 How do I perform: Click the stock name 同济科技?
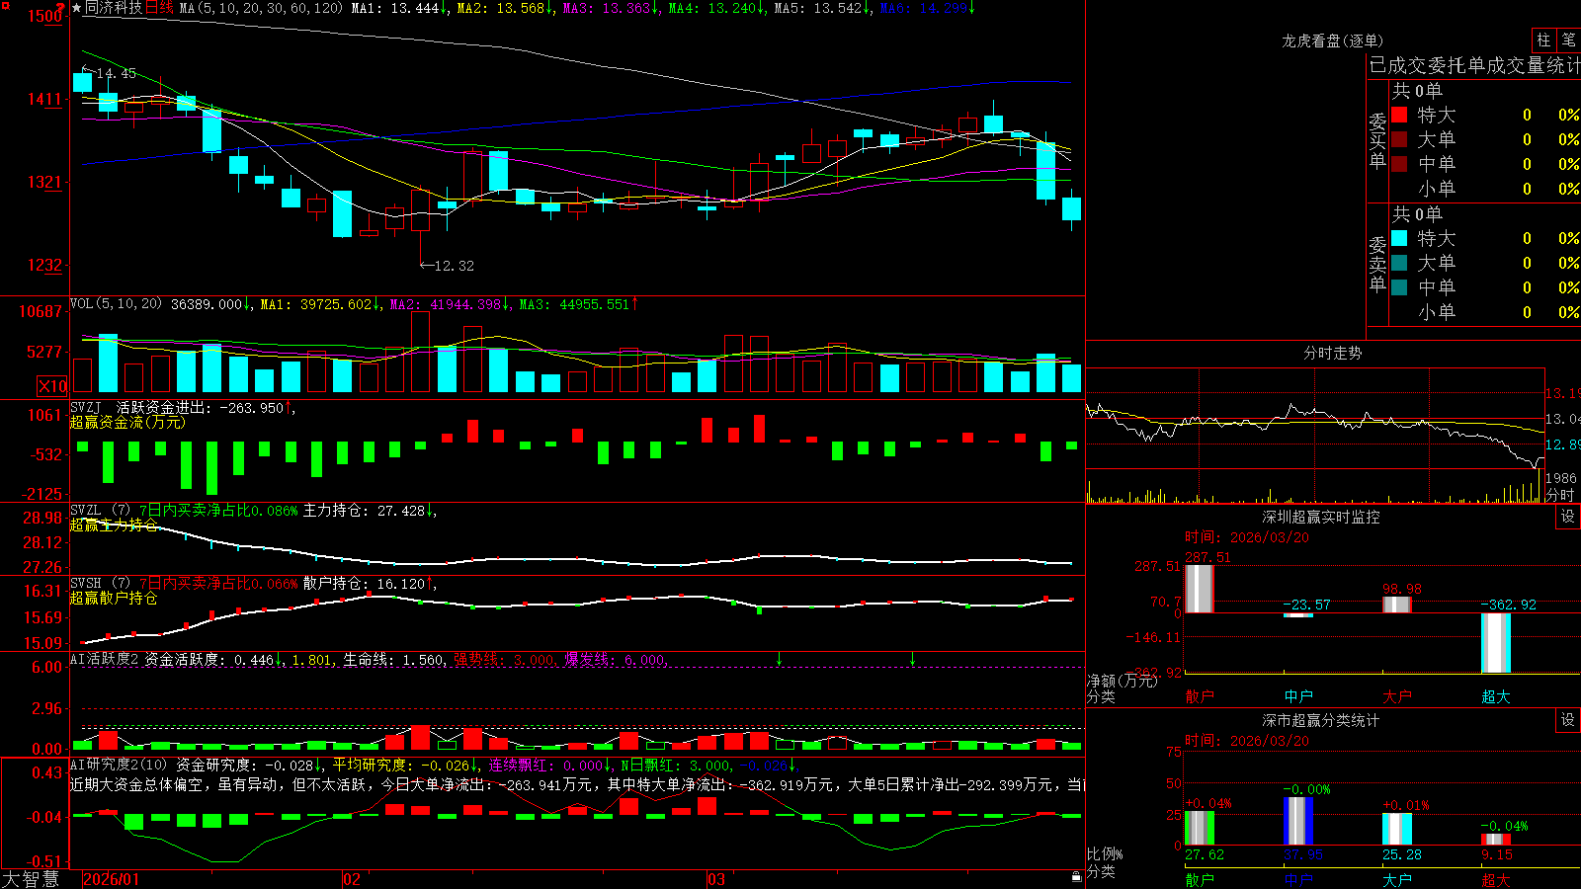point(114,8)
